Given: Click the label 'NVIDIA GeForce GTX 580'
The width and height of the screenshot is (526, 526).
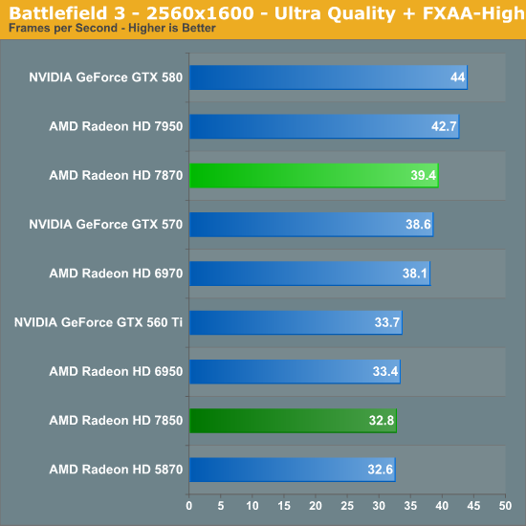Looking at the screenshot, I should coord(105,77).
